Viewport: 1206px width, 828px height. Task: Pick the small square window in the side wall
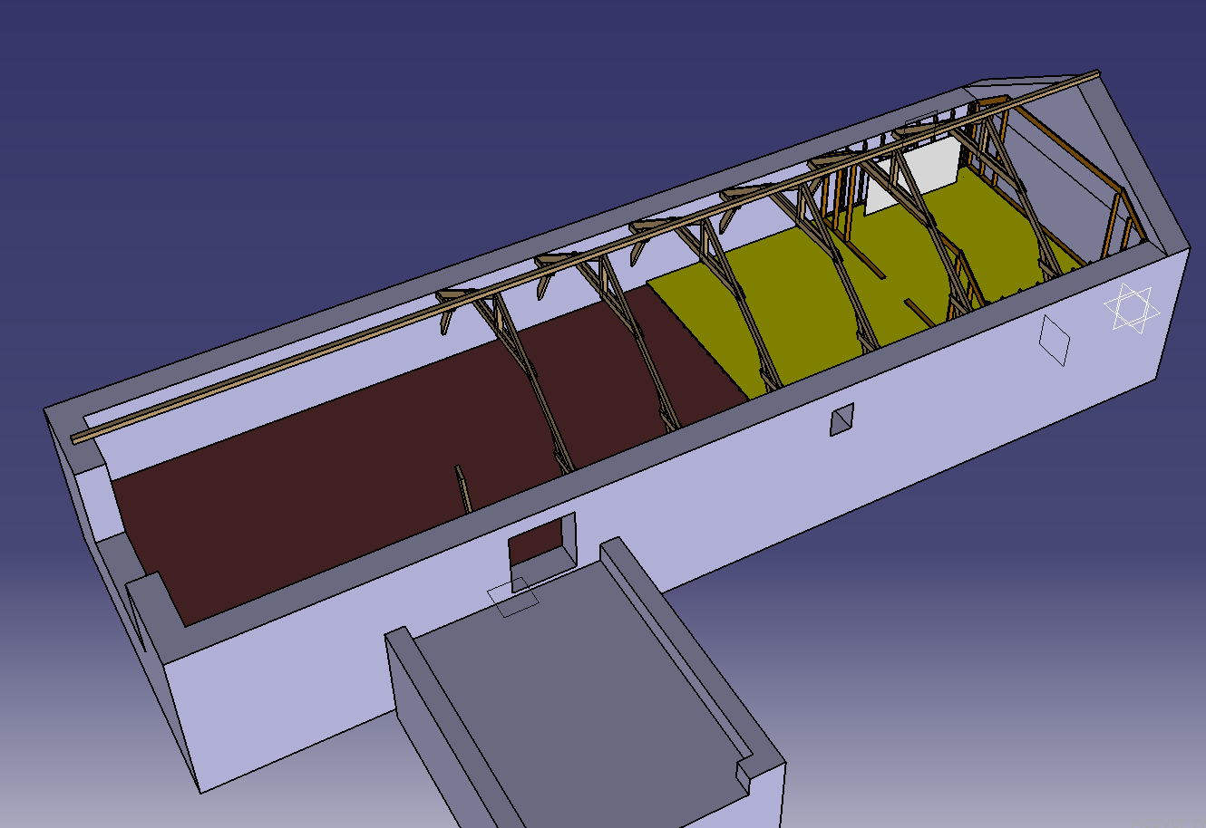pos(841,419)
